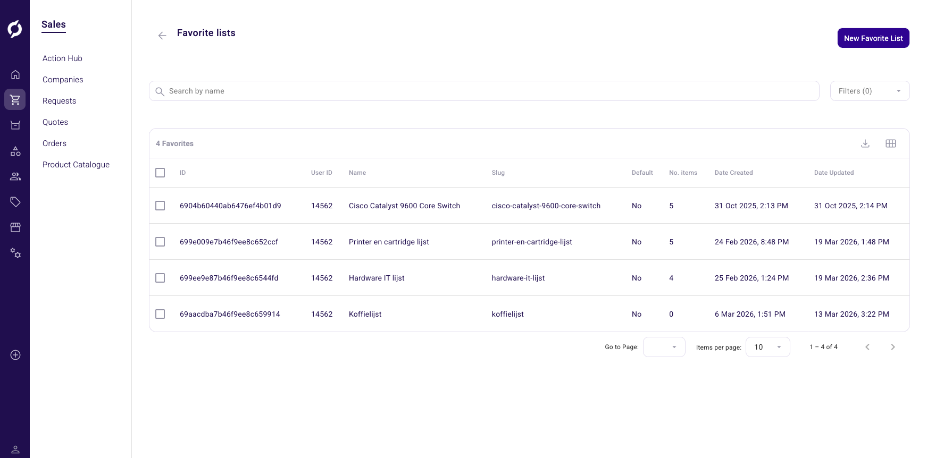Screen dimensions: 927x458
Task: Open Companies menu item
Action: click(x=63, y=80)
